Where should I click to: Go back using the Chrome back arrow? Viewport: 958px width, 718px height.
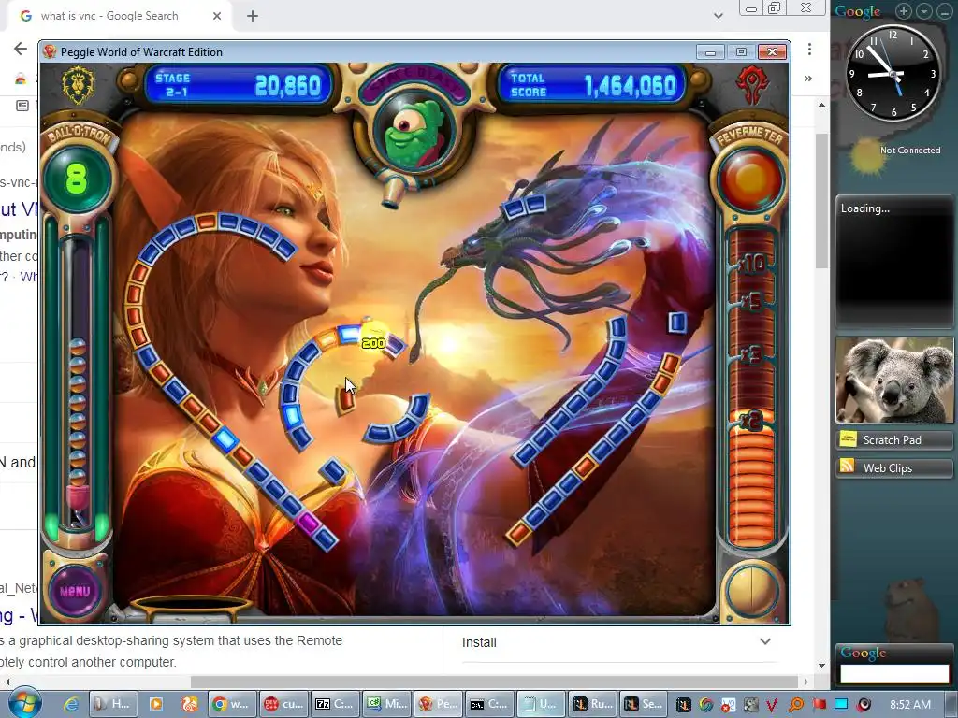point(21,49)
